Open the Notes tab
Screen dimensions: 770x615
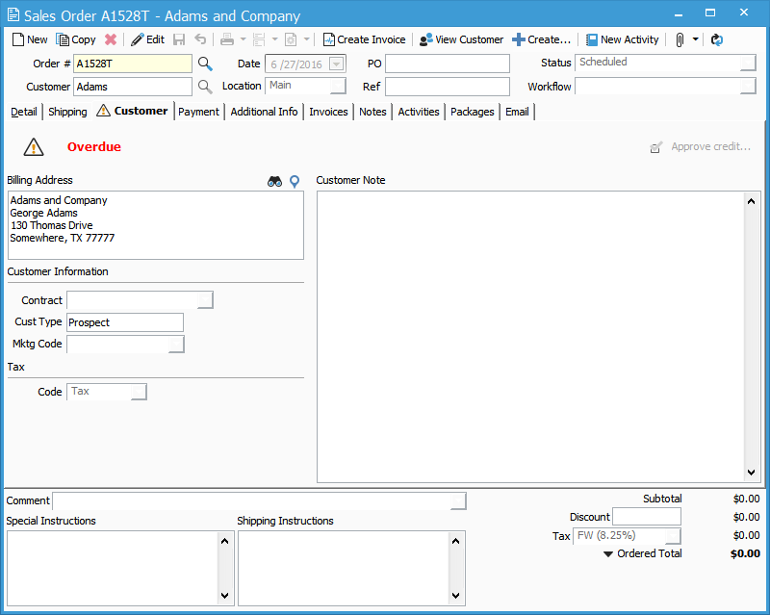coord(372,112)
